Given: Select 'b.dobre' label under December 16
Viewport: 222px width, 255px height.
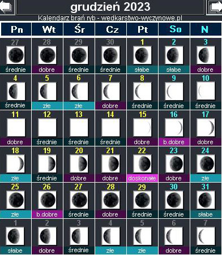Looking at the screenshot, I should pos(174,142).
